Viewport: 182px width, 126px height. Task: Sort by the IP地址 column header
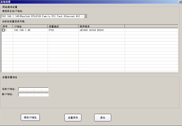30,26
